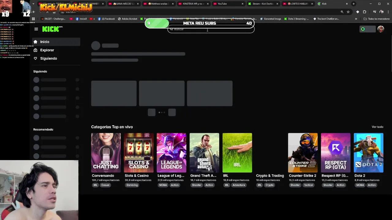Click the Recomendado section heading
The height and width of the screenshot is (220, 392).
coord(43,130)
